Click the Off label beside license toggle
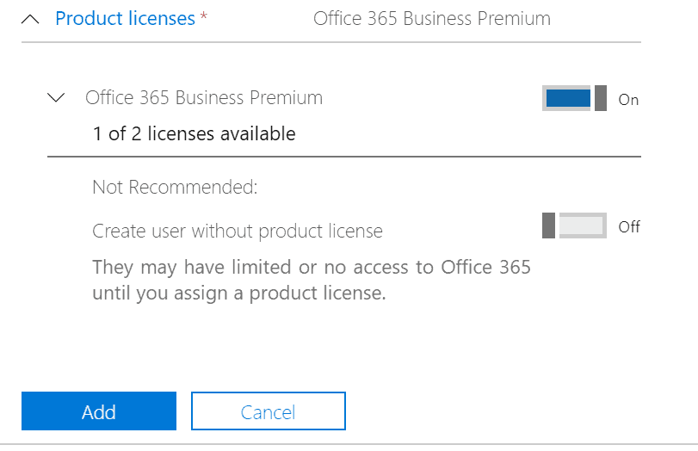 click(629, 226)
